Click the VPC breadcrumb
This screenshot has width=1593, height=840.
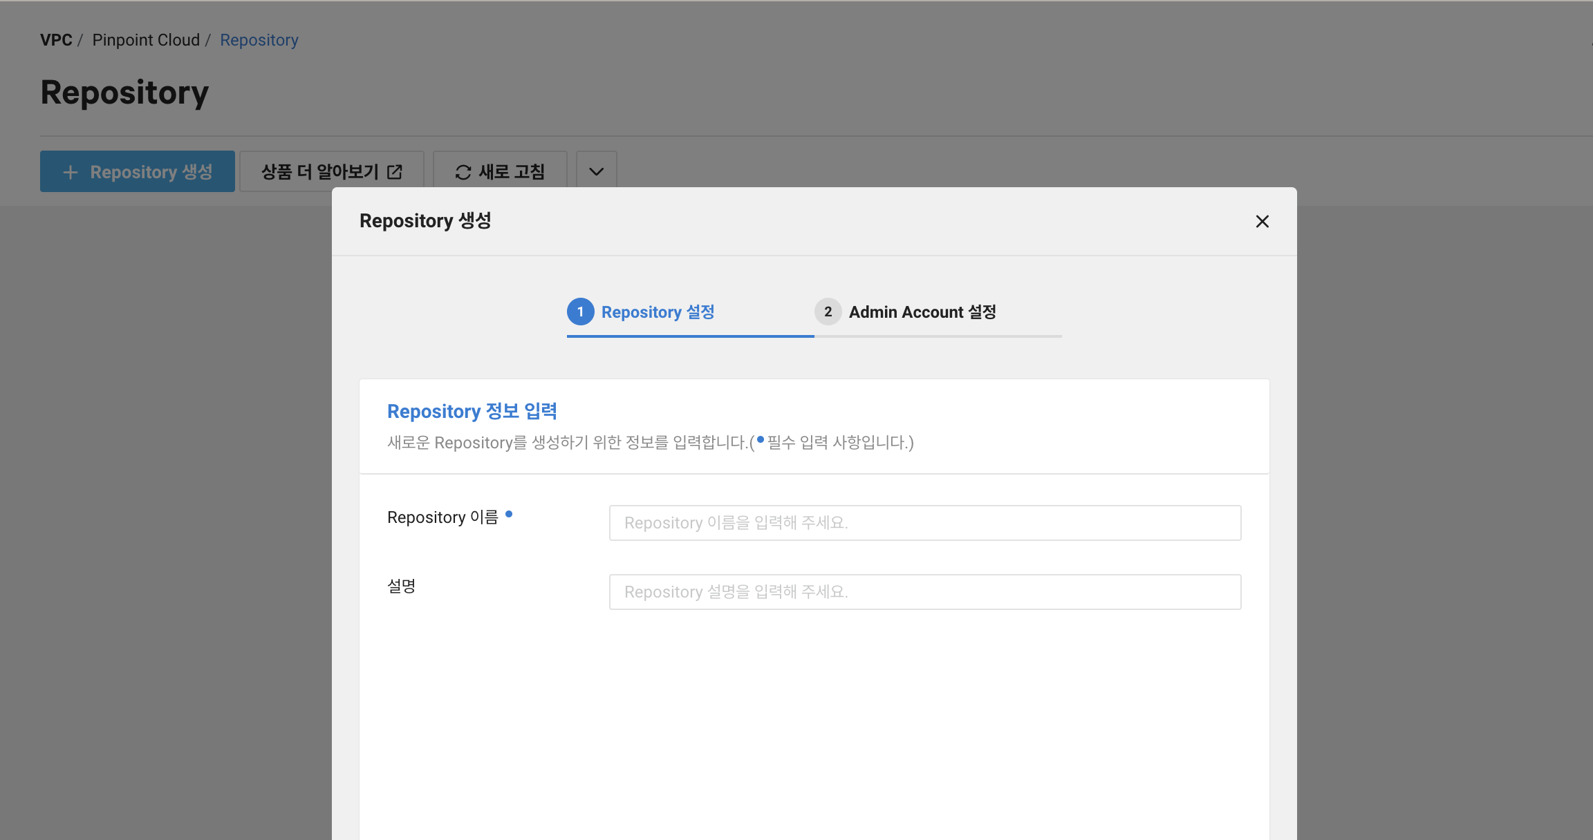point(56,40)
